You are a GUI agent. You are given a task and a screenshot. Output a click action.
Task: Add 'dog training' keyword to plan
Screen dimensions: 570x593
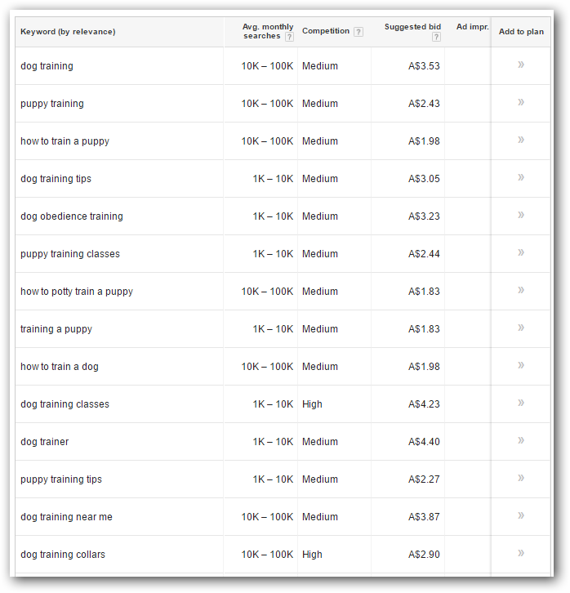[x=520, y=65]
